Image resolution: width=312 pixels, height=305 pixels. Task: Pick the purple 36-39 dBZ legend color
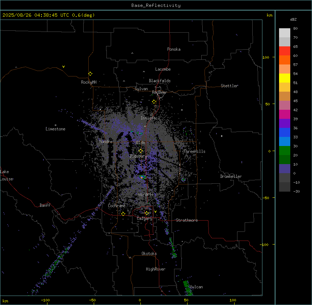284,123
